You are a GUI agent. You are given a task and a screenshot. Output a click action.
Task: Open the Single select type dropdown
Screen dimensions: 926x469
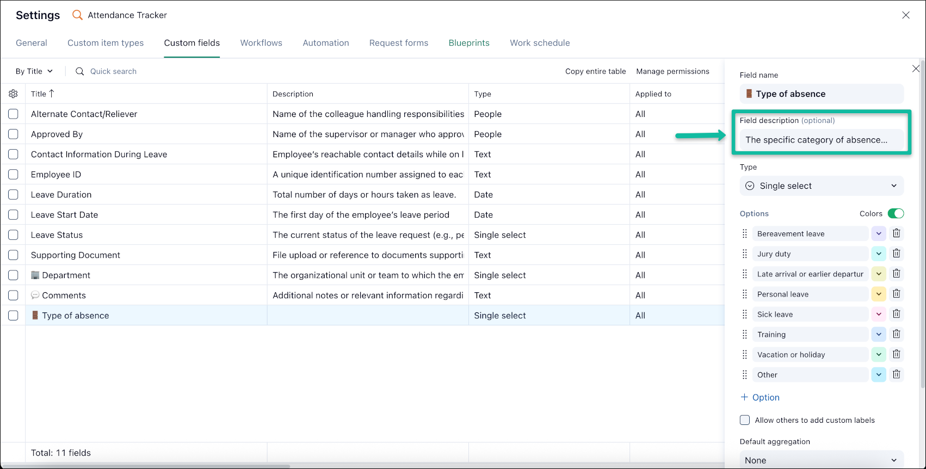(x=821, y=186)
